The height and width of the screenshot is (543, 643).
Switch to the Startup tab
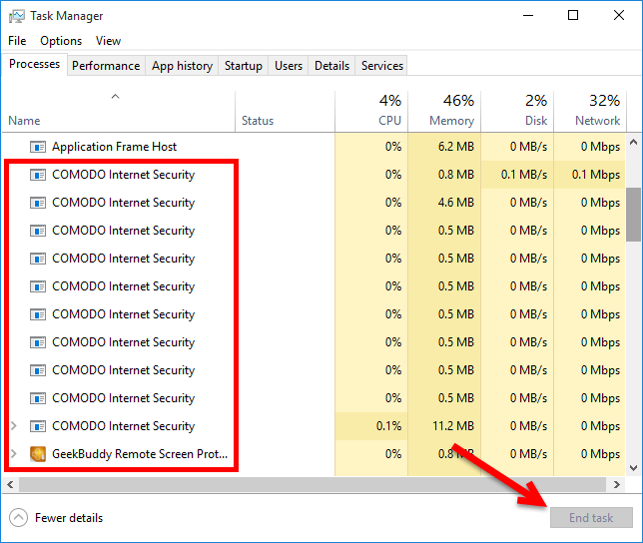click(x=244, y=66)
